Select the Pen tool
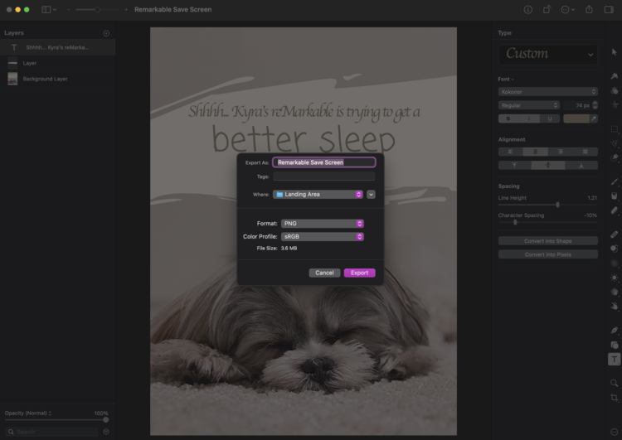622x440 pixels. tap(614, 330)
